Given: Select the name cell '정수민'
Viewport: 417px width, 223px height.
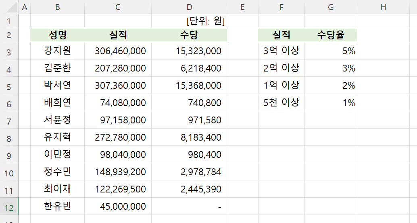Looking at the screenshot, I should [57, 172].
